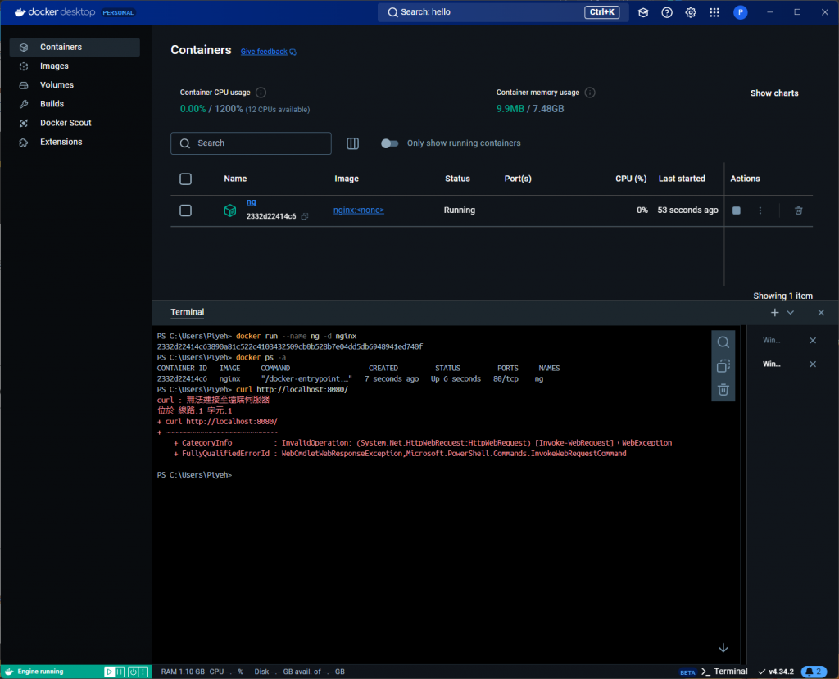Toggle Terminal from the status bar

[724, 672]
